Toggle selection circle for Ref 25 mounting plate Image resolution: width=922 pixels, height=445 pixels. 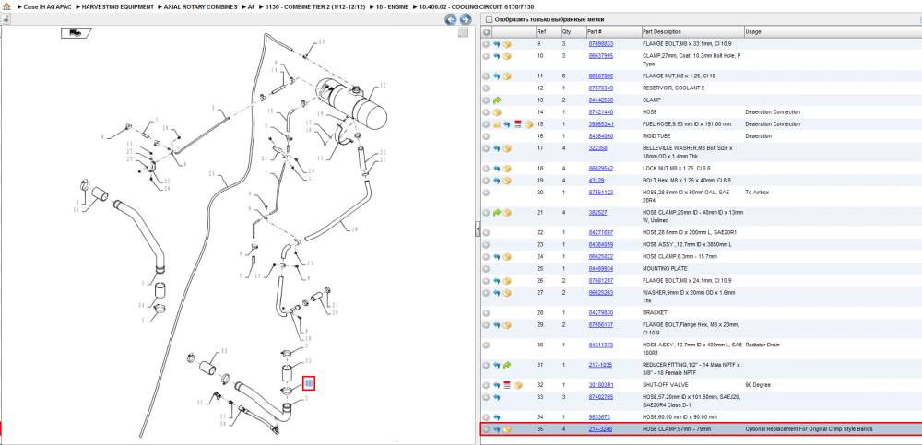tap(486, 269)
